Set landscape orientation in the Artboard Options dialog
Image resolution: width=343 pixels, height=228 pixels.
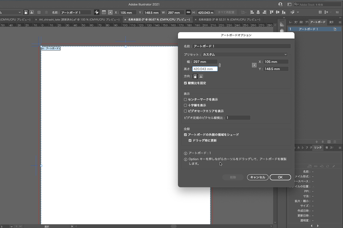point(201,76)
